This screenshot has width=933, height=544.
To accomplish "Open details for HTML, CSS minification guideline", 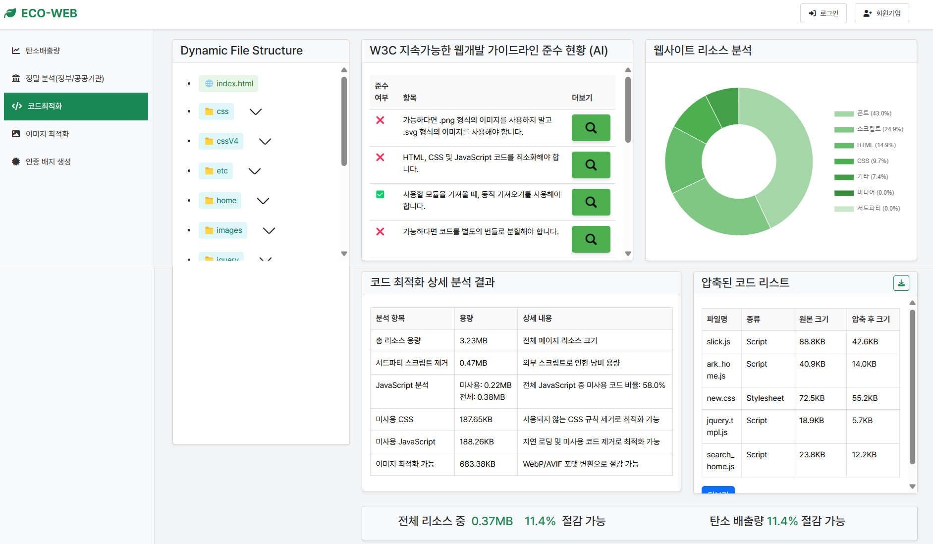I will [x=591, y=165].
